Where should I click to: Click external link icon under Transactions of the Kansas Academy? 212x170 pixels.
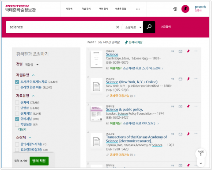tap(131, 155)
